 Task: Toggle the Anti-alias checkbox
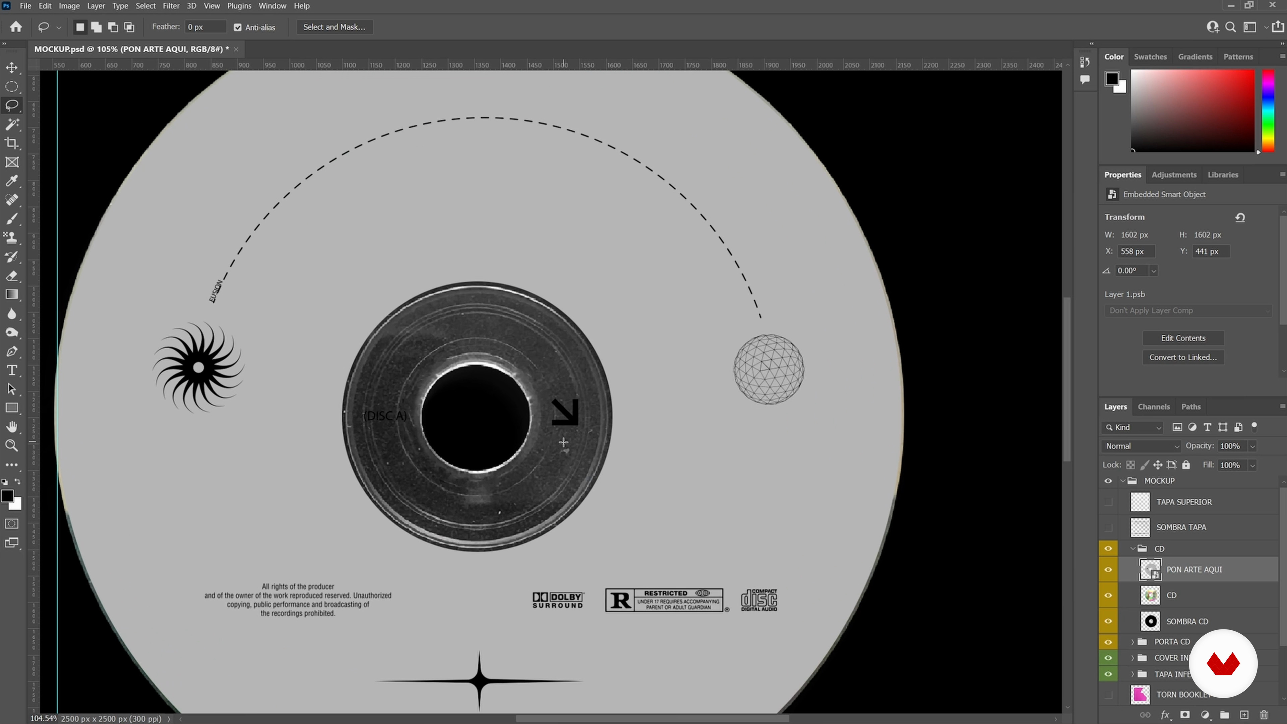point(238,27)
